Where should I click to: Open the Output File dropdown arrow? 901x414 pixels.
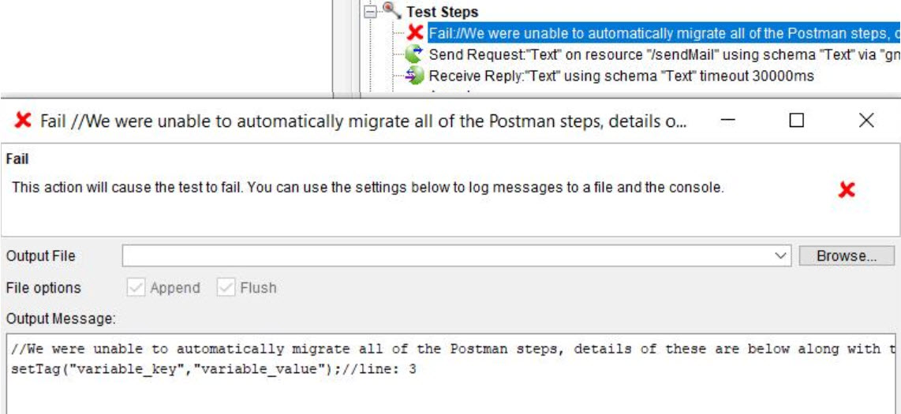[781, 256]
